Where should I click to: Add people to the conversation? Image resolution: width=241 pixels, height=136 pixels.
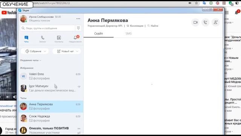coord(215,23)
